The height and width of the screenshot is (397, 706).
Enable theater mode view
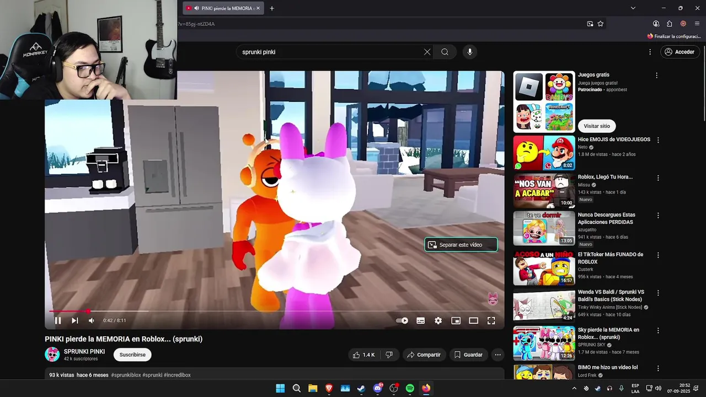(x=473, y=320)
